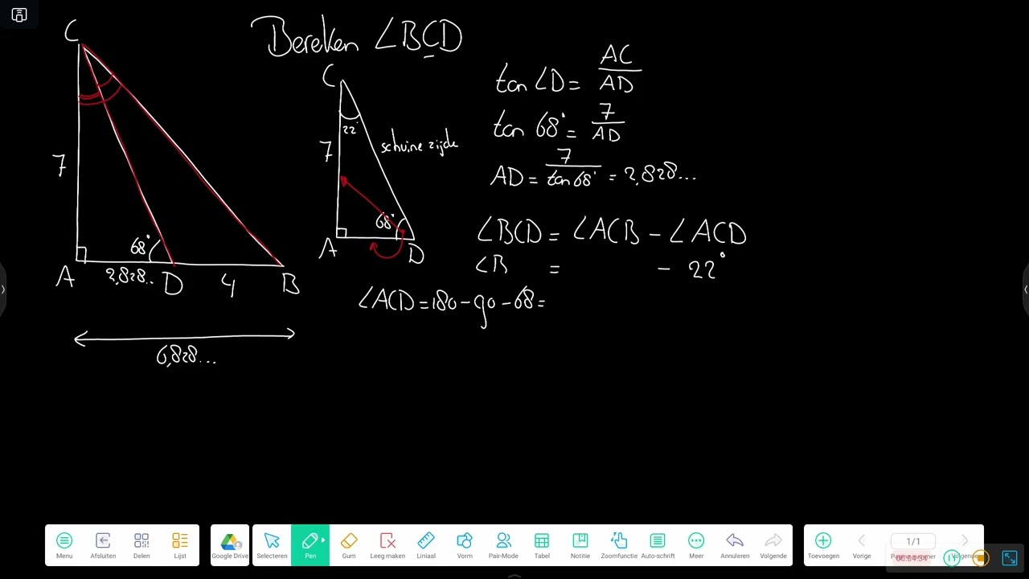Enable Pair-Mode
Screen dimensions: 1029x579
point(503,545)
